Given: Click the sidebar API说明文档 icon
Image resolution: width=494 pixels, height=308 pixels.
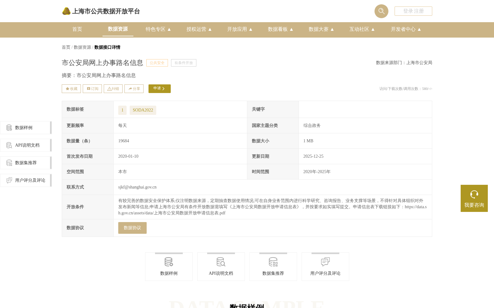Looking at the screenshot, I should 9,145.
